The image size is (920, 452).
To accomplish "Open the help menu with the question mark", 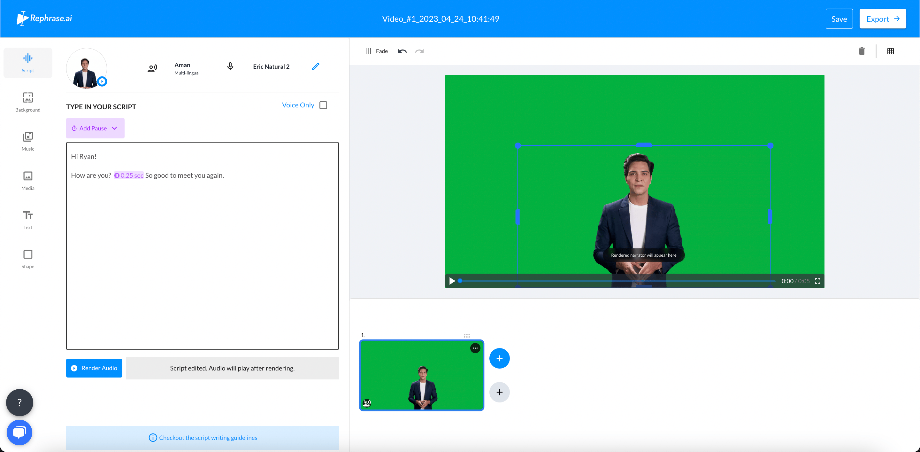I will [19, 402].
